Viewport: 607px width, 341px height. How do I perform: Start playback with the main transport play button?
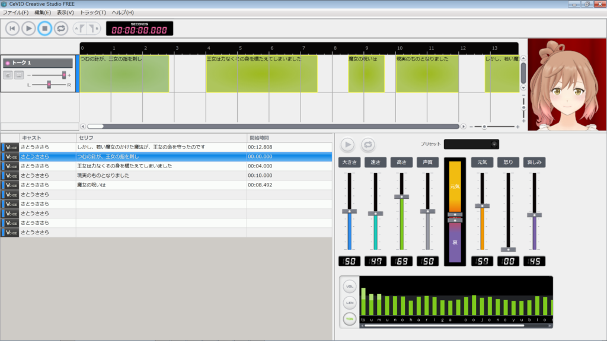(x=28, y=28)
